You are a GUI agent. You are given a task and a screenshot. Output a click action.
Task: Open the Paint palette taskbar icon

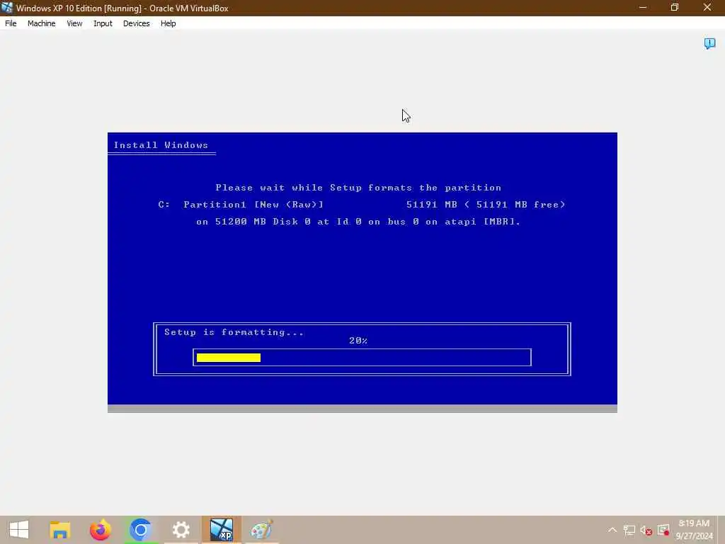(x=262, y=530)
